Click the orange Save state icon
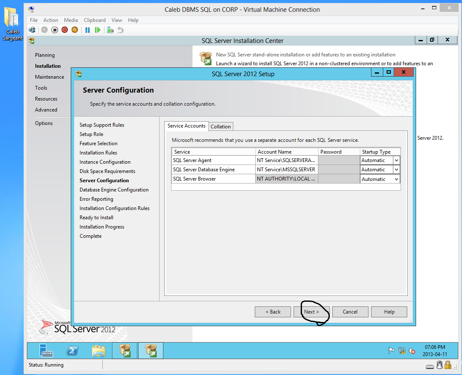 [x=75, y=30]
